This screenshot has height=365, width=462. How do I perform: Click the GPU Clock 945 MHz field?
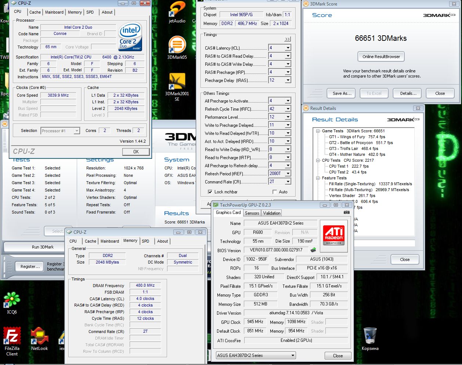click(255, 322)
